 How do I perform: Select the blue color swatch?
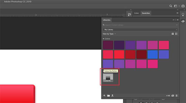(153, 54)
